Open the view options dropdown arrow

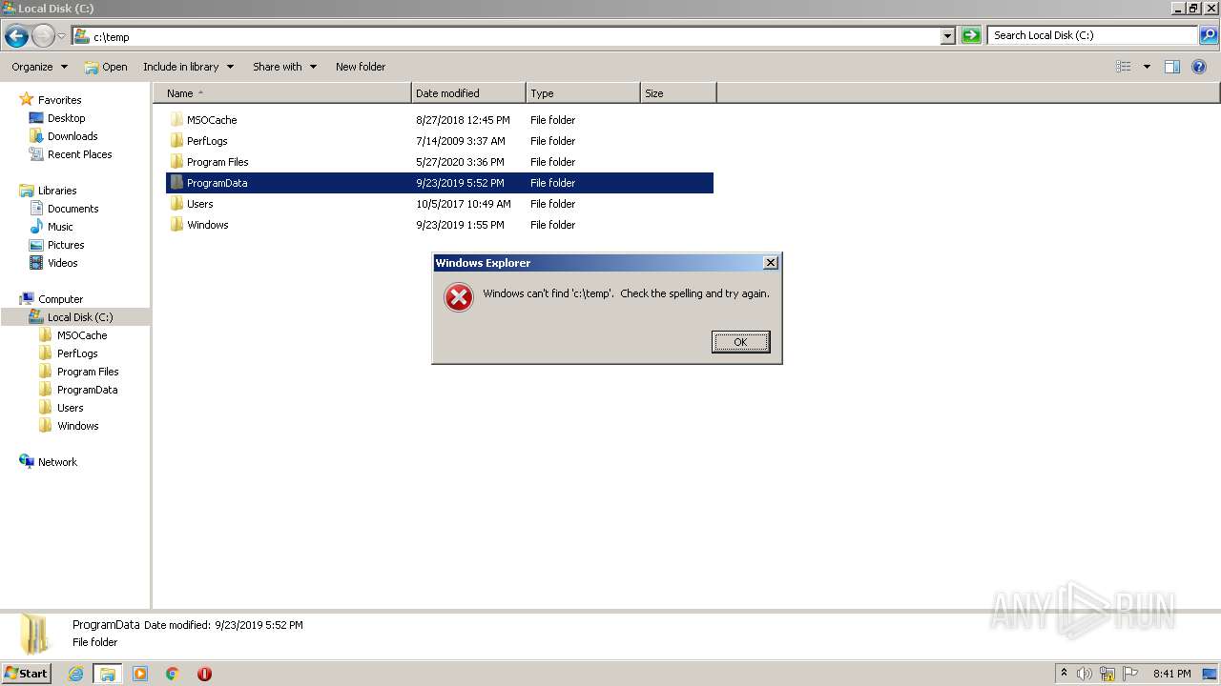(x=1147, y=67)
